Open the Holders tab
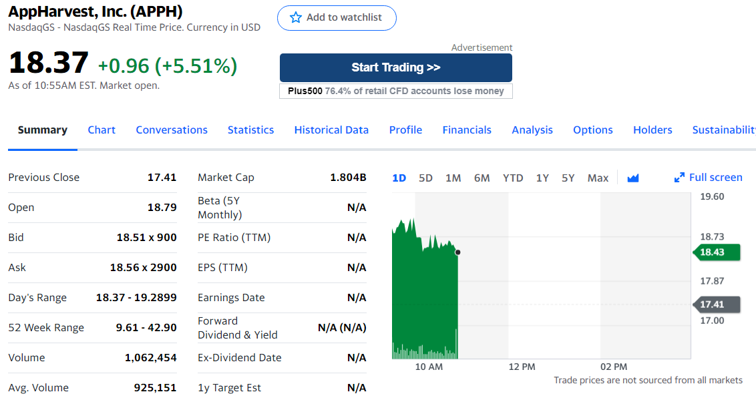Image resolution: width=756 pixels, height=404 pixels. click(652, 130)
